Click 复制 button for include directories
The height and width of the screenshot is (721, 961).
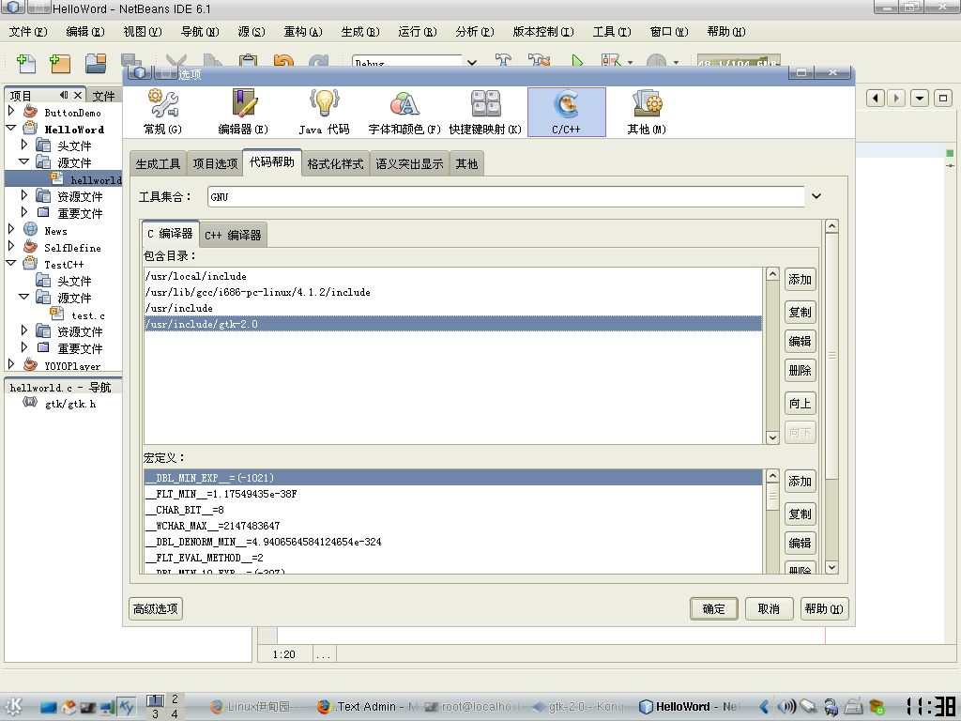pos(800,312)
